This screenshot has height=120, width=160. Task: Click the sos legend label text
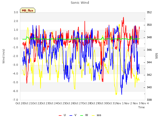click(x=99, y=115)
